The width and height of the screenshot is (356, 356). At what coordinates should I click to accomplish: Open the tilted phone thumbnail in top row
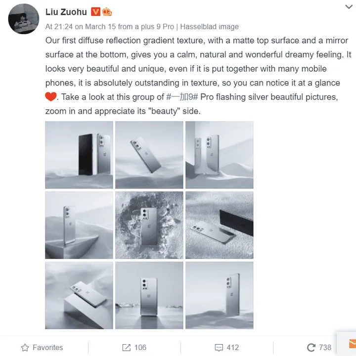coord(149,155)
